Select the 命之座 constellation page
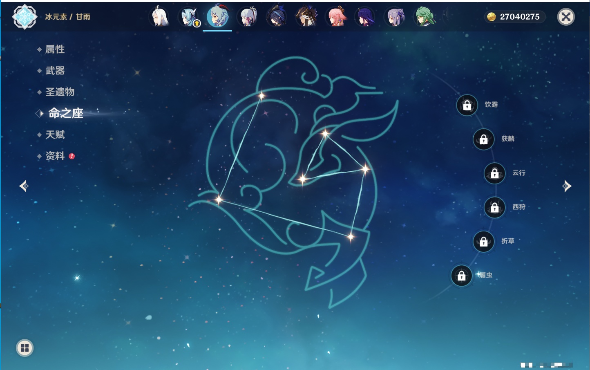 point(65,113)
